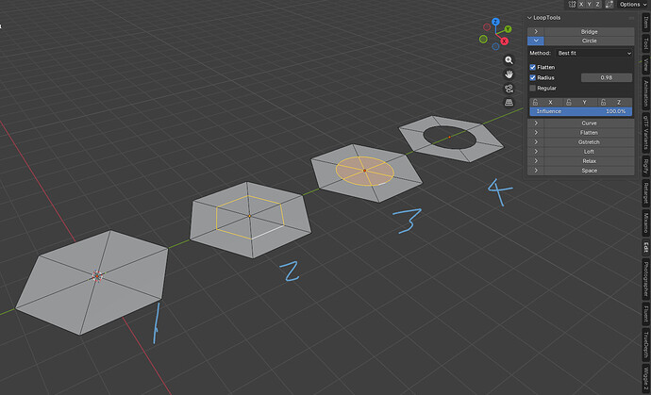The width and height of the screenshot is (651, 395).
Task: Expand the Gstretch settings chevron
Action: click(536, 142)
